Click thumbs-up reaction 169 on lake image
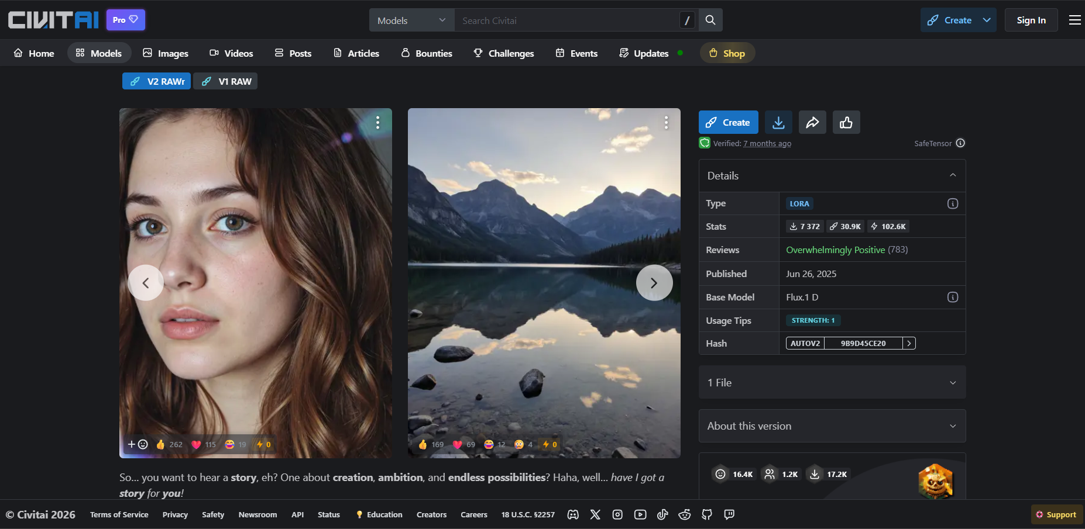This screenshot has height=529, width=1085. click(431, 444)
